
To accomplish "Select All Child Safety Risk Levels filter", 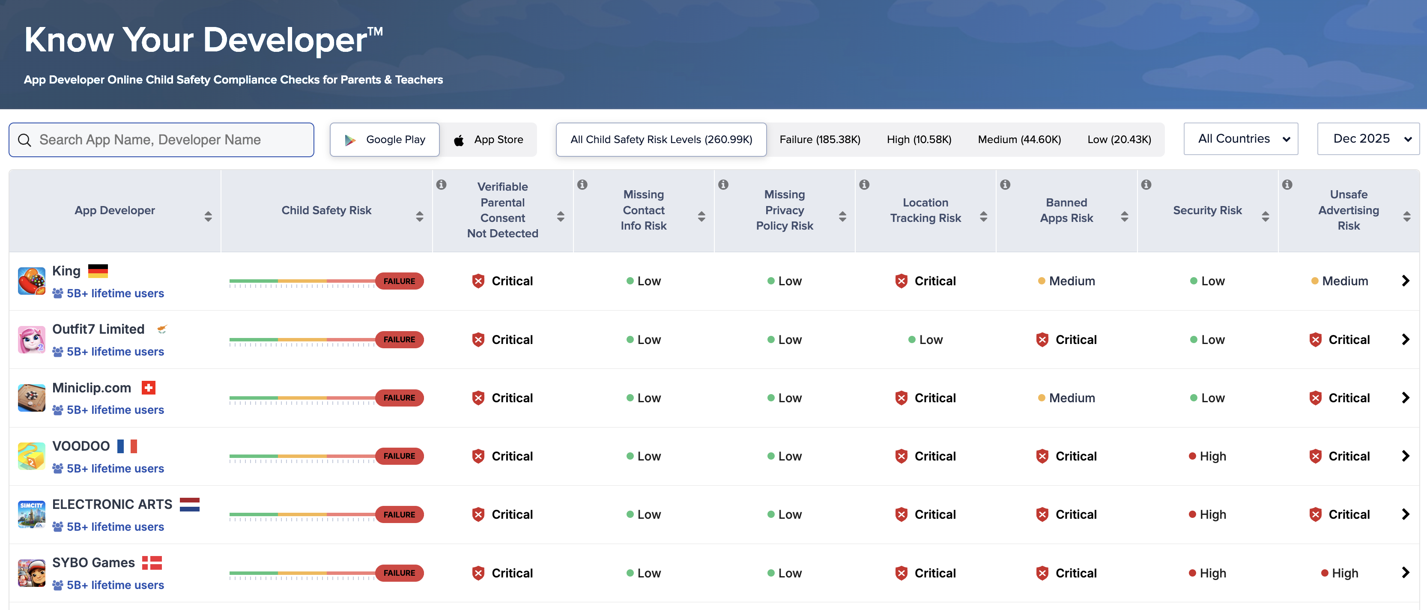I will tap(661, 140).
